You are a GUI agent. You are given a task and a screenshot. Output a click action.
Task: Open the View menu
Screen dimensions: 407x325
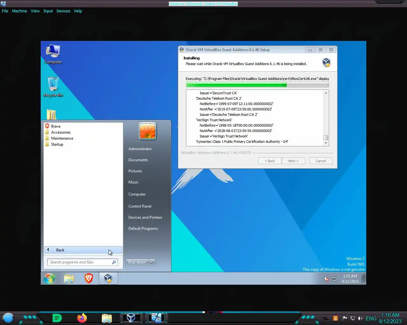[x=35, y=11]
